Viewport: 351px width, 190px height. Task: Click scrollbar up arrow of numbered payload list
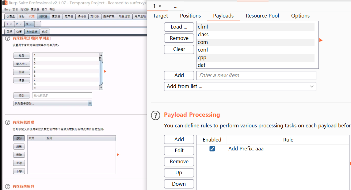click(x=101, y=55)
